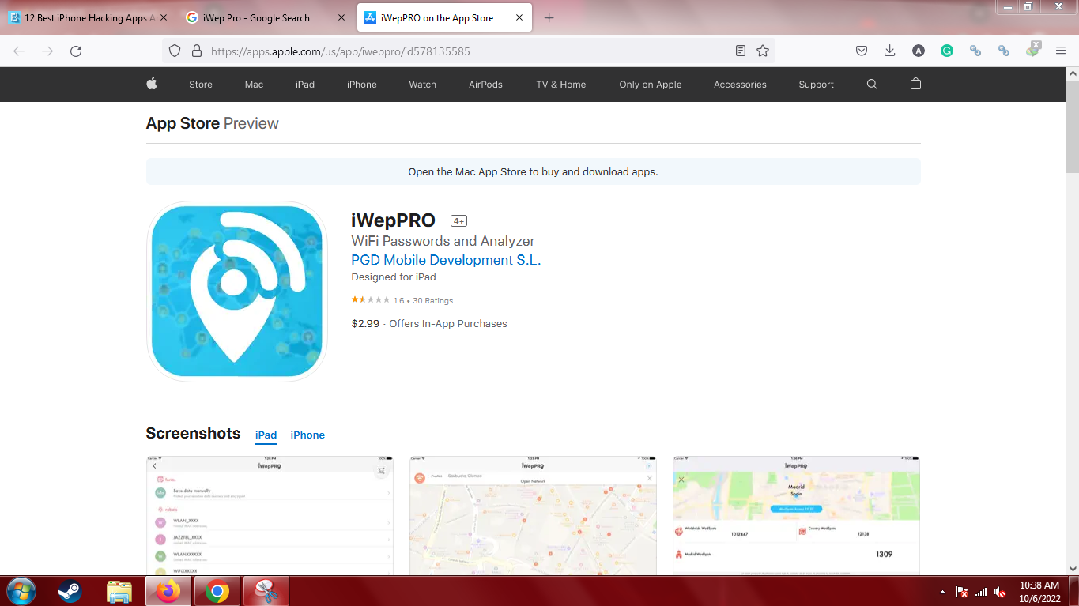Click the Open the Mac App Store banner

tap(534, 171)
